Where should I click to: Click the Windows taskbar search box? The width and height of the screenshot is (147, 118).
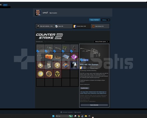(64, 116)
